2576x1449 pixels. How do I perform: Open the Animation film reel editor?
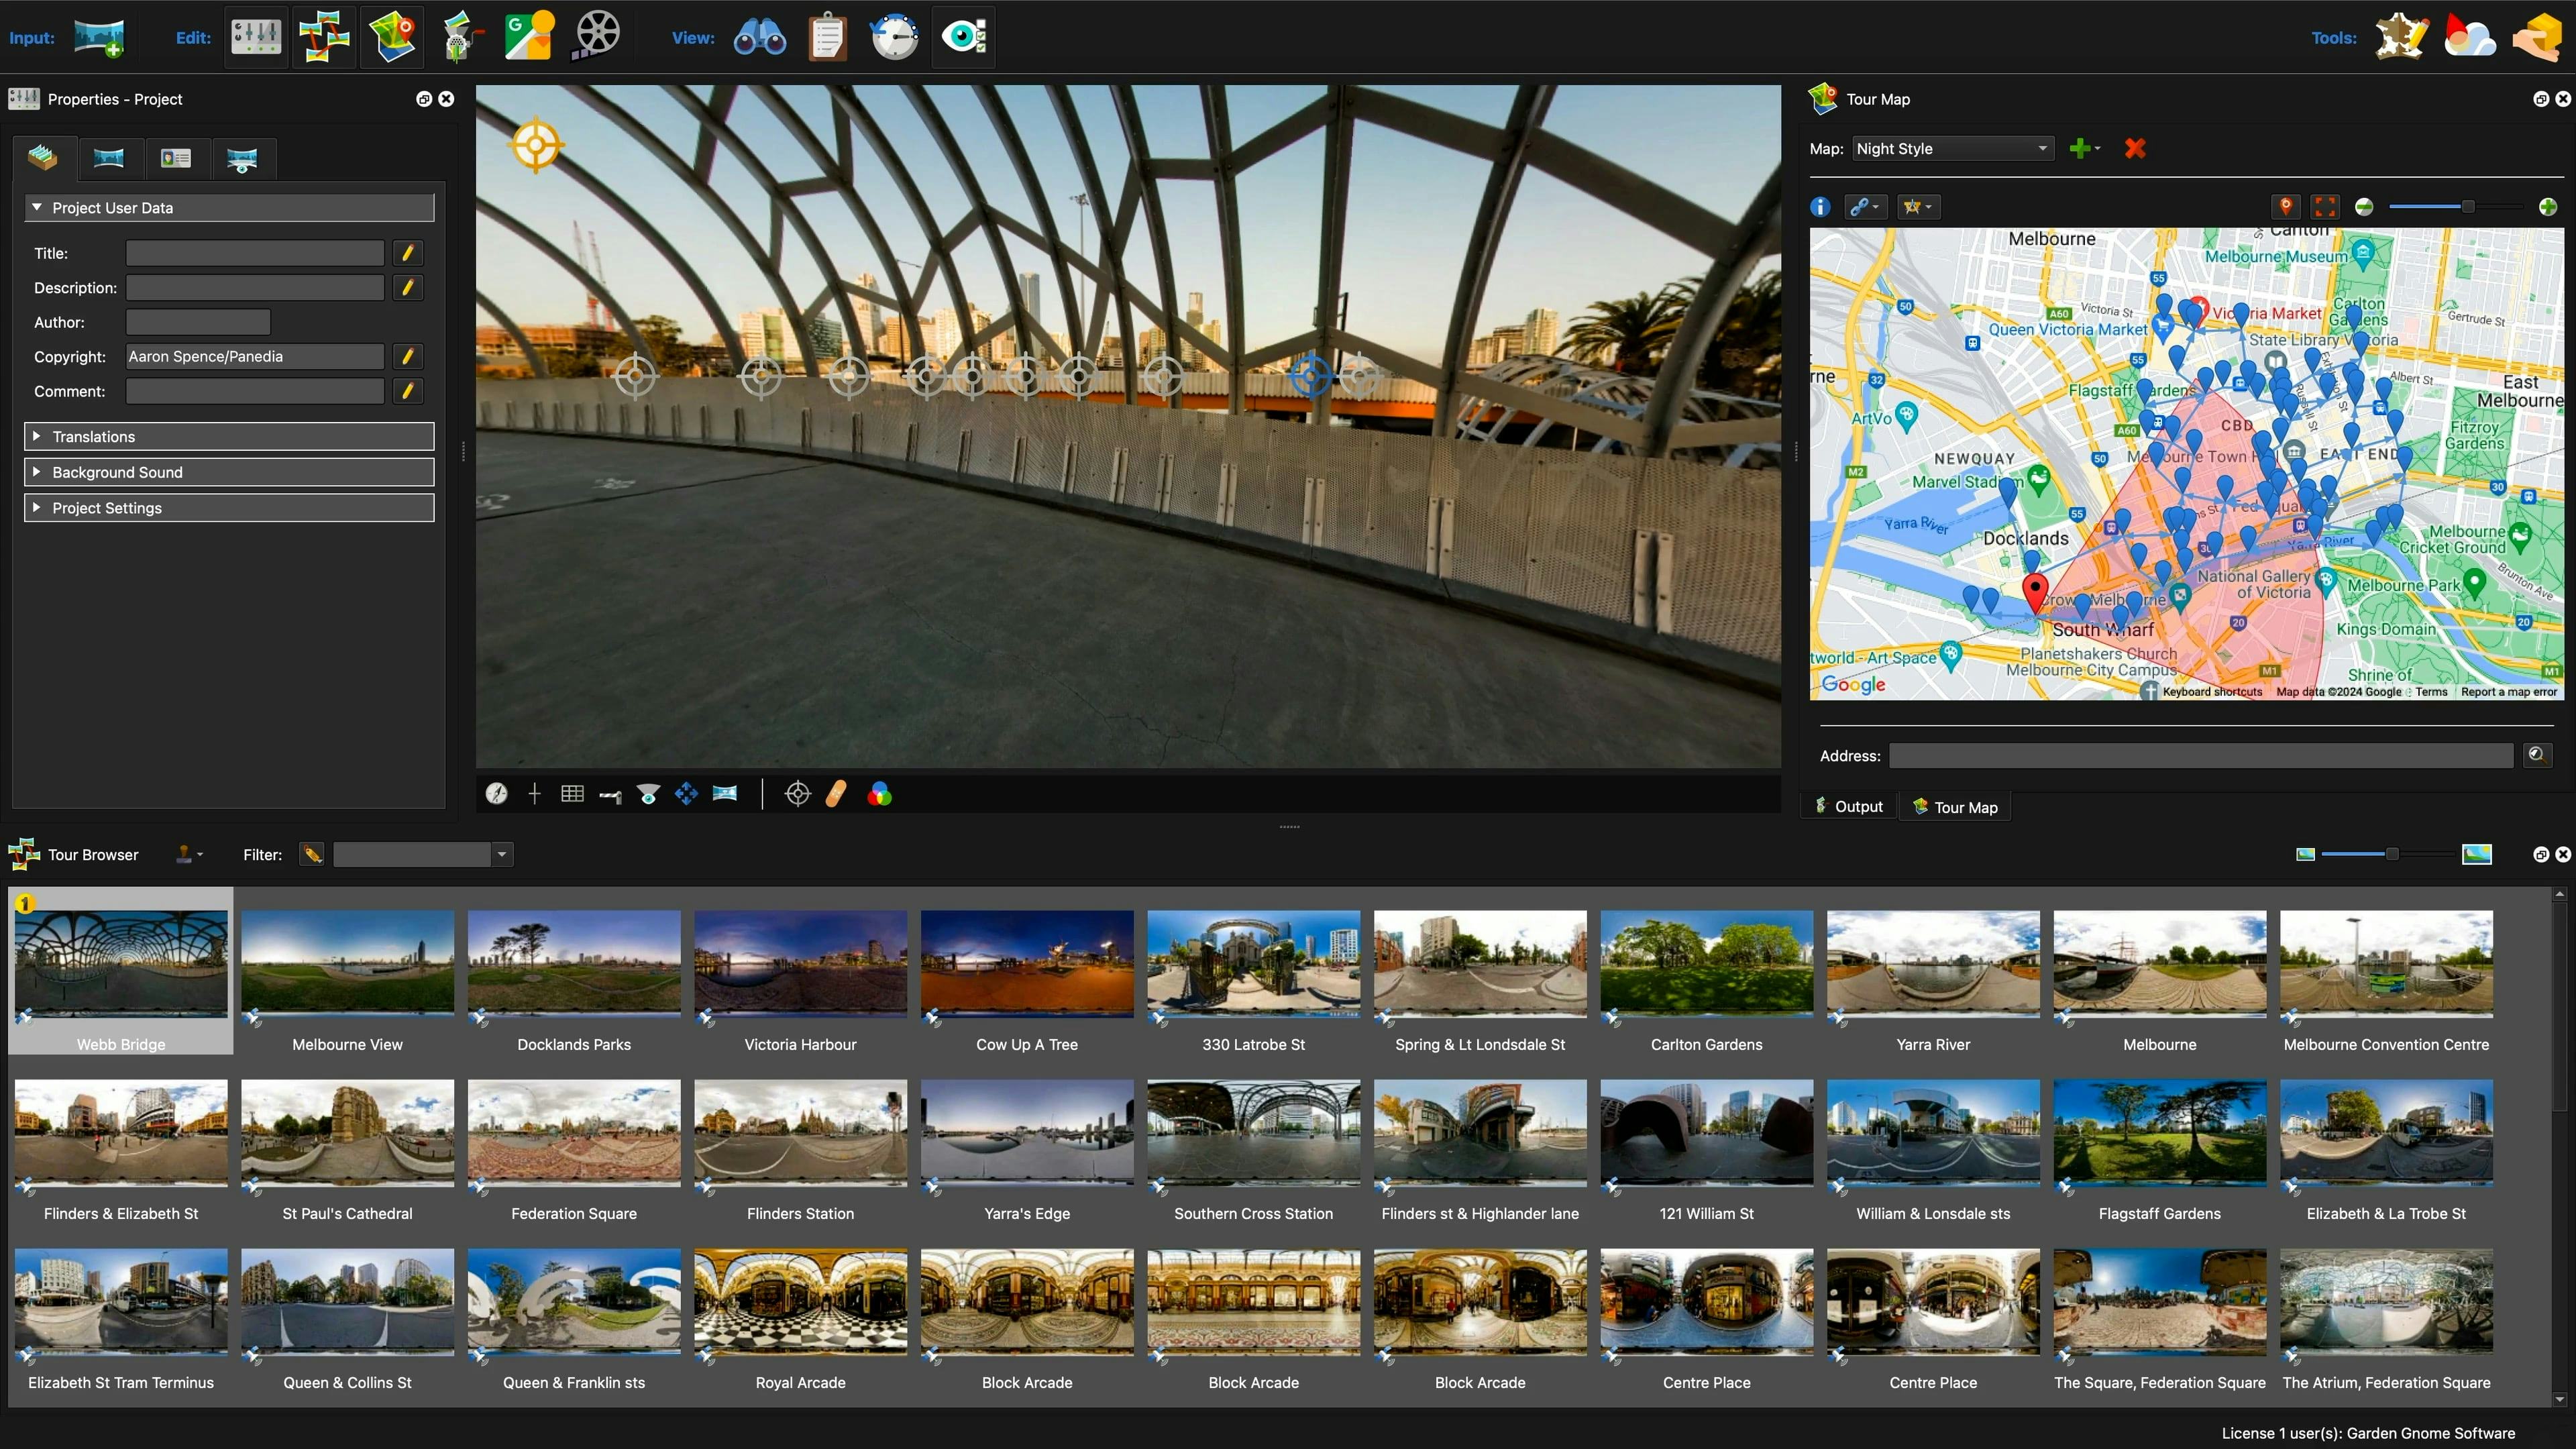597,37
